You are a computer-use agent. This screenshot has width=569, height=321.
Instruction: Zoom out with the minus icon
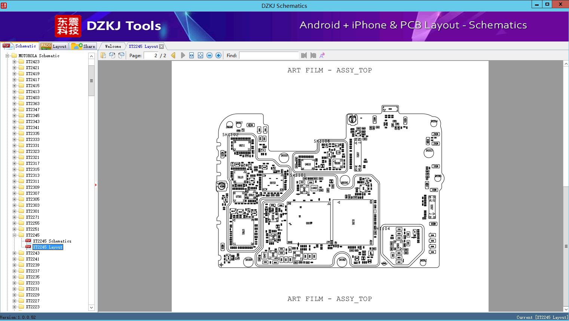(209, 55)
